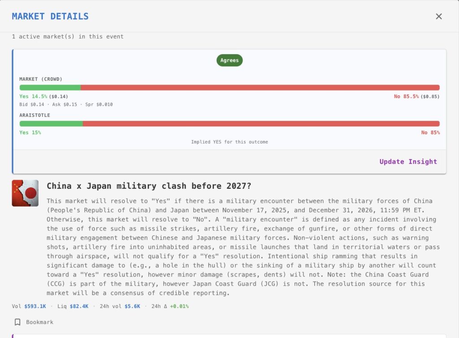
Task: Click the "ARAISTOTLE" label
Action: click(35, 115)
